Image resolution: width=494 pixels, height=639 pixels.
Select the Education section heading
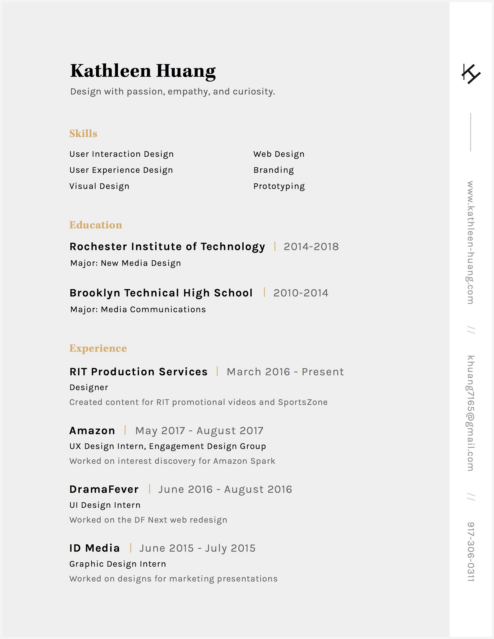pos(95,225)
